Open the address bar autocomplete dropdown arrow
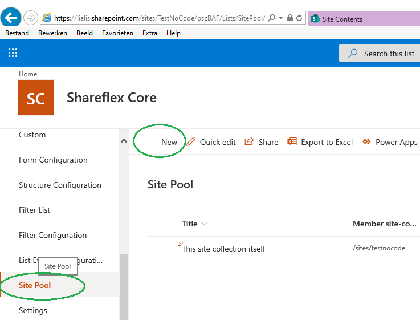 281,18
